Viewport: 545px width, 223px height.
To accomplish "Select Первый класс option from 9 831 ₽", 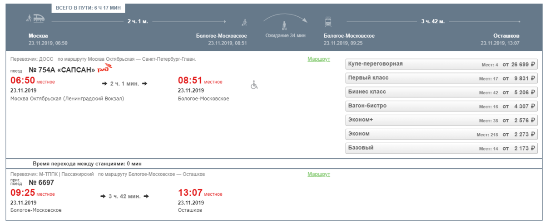I will [441, 78].
